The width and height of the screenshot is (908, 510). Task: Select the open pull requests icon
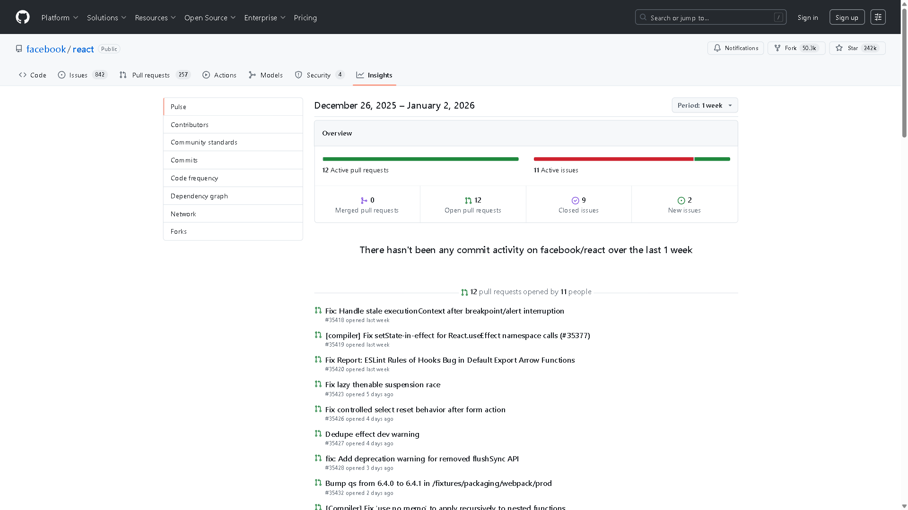468,200
